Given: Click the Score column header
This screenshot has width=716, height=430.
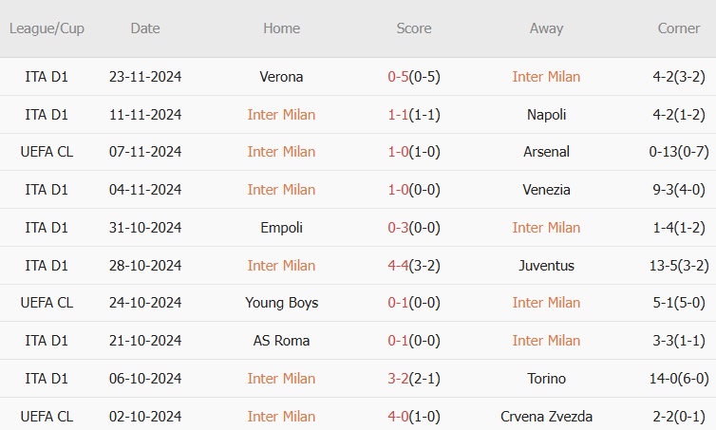Looking at the screenshot, I should [x=414, y=28].
